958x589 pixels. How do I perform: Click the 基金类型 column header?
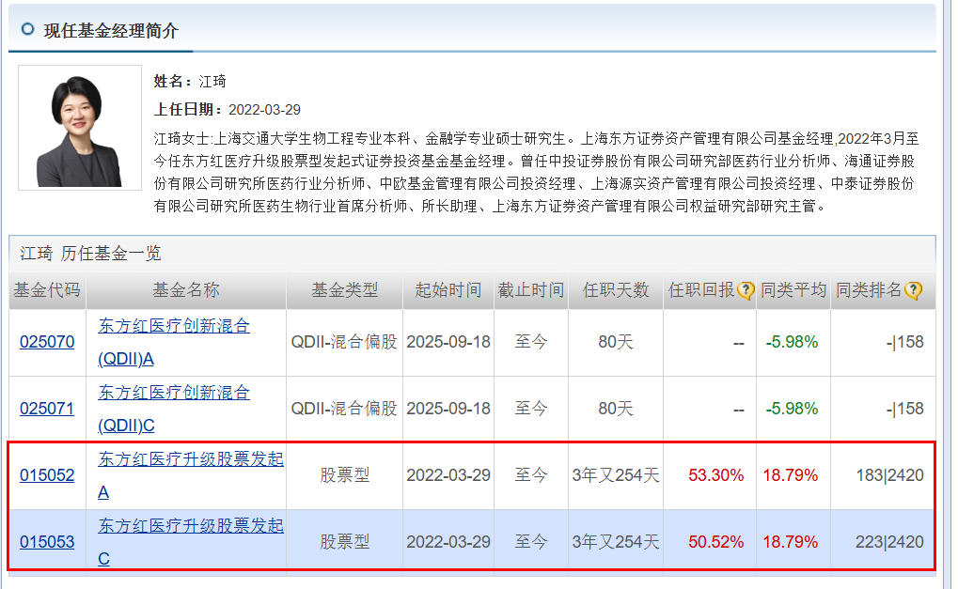tap(345, 290)
